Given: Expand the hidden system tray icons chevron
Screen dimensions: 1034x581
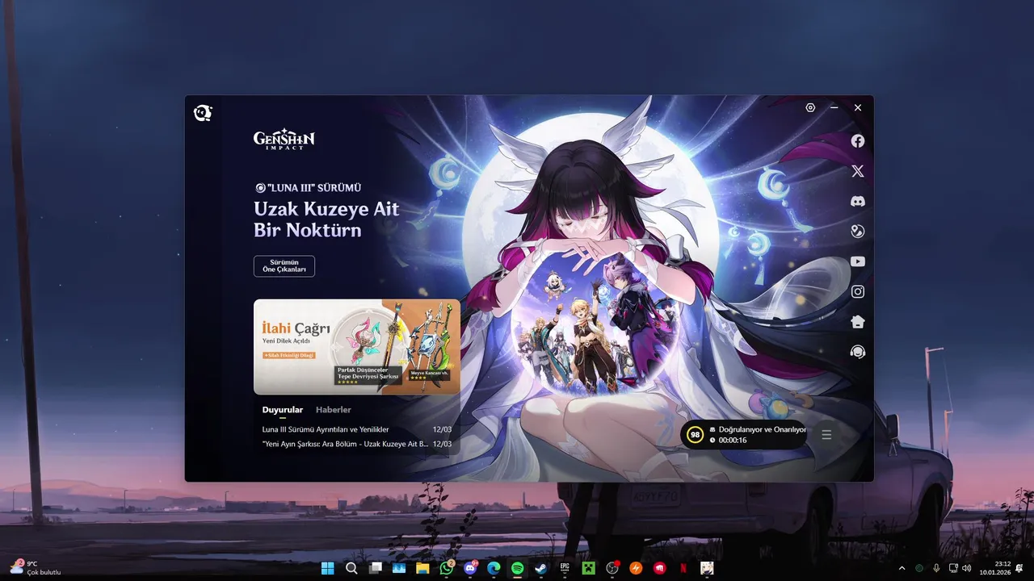Looking at the screenshot, I should [x=902, y=568].
